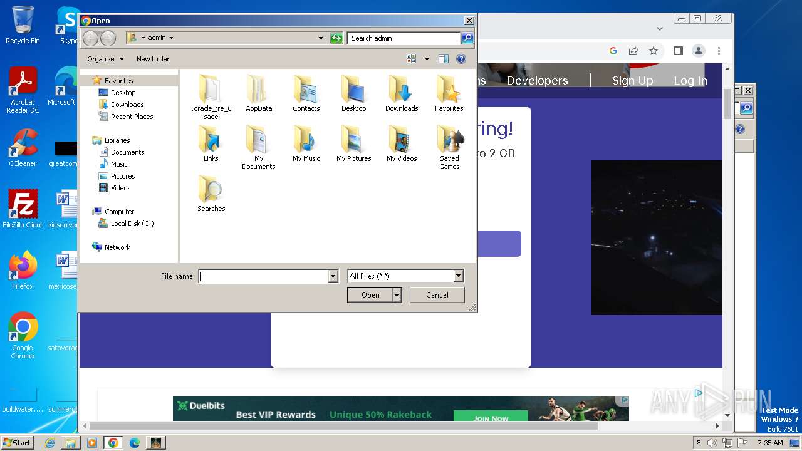
Task: Click New folder in toolbar
Action: tap(153, 59)
